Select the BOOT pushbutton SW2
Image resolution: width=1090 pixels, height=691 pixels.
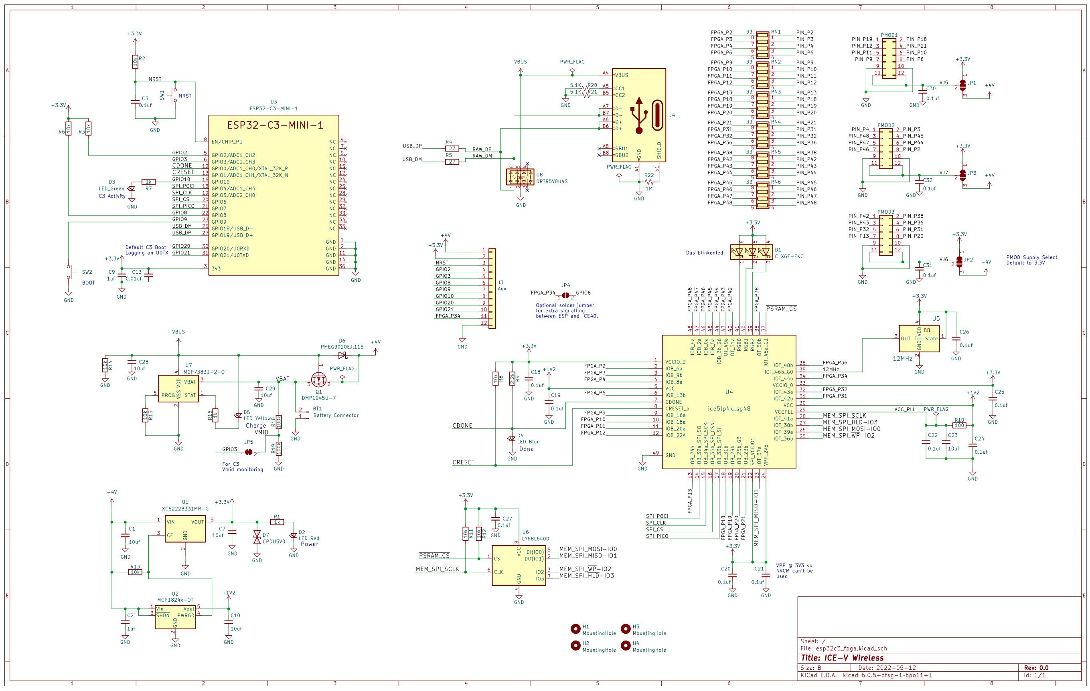tap(71, 272)
